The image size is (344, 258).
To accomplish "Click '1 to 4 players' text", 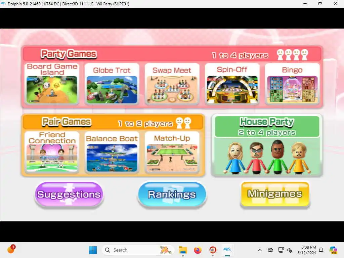I will click(x=240, y=55).
